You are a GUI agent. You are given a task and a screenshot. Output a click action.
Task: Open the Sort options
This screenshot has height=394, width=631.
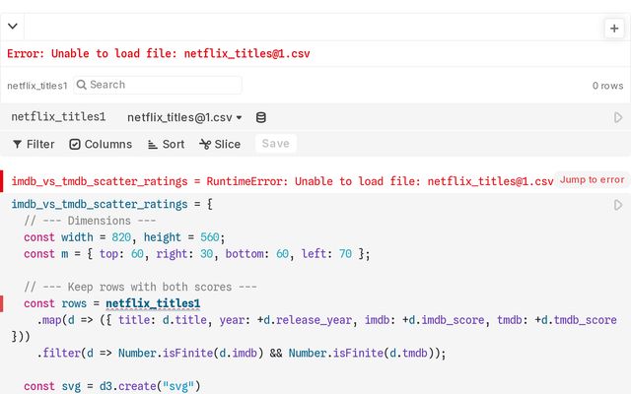pyautogui.click(x=166, y=144)
